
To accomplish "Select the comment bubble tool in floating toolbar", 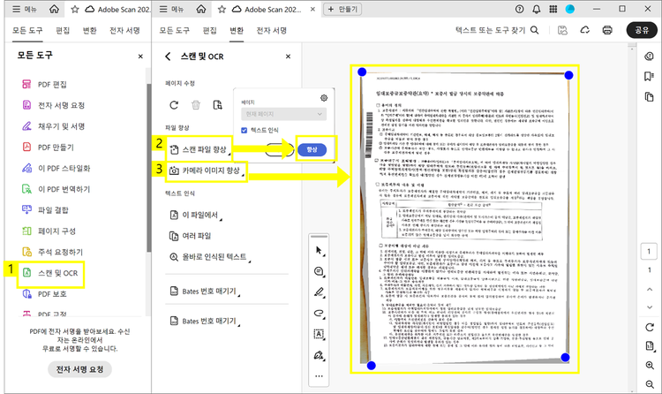I will click(319, 271).
